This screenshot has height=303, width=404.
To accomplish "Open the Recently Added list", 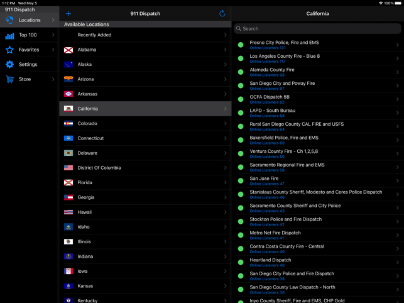I will click(x=145, y=35).
